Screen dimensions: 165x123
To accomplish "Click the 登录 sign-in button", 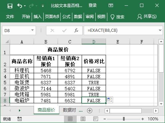I will click(93, 5).
